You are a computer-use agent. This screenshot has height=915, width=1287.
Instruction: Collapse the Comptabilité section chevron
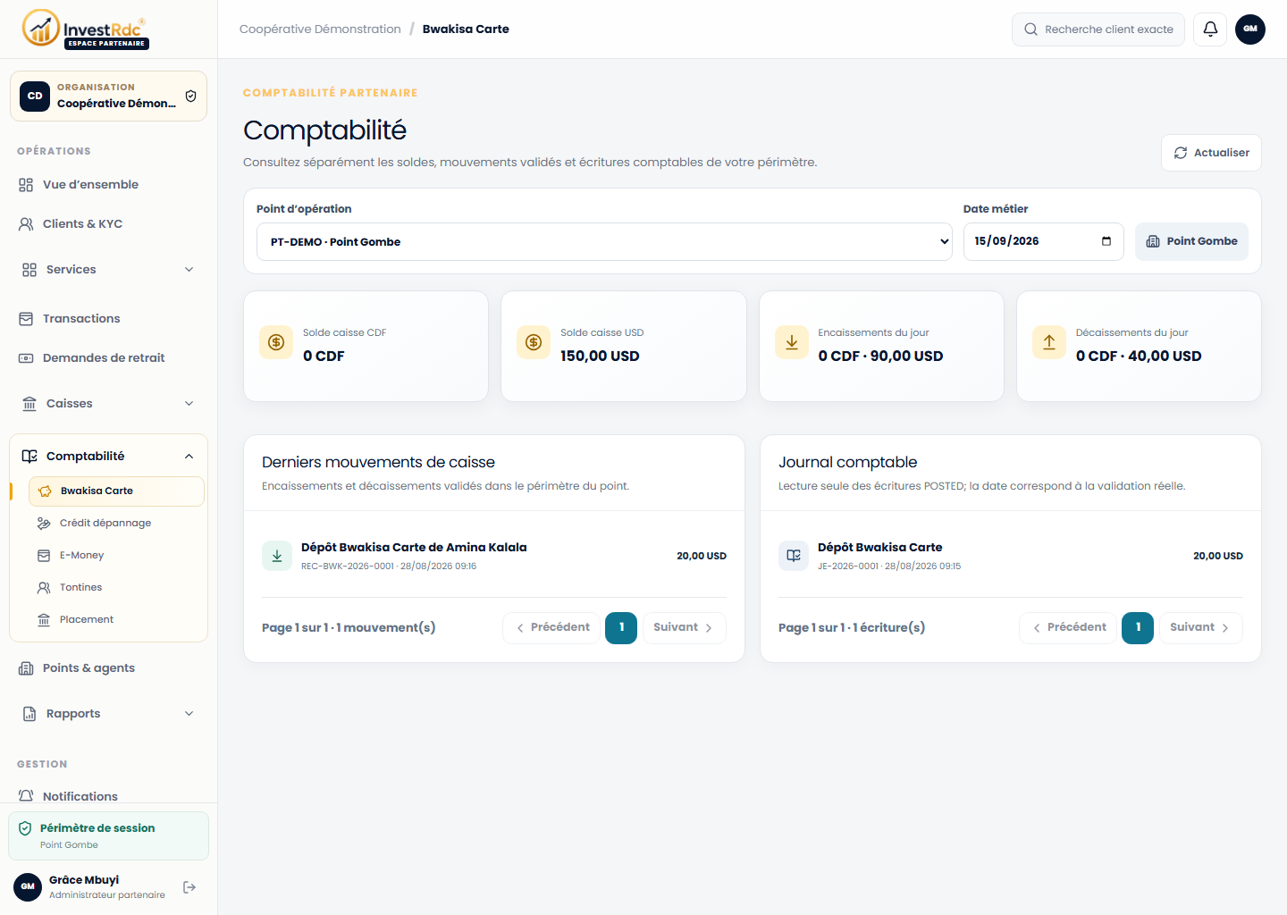[x=189, y=457]
